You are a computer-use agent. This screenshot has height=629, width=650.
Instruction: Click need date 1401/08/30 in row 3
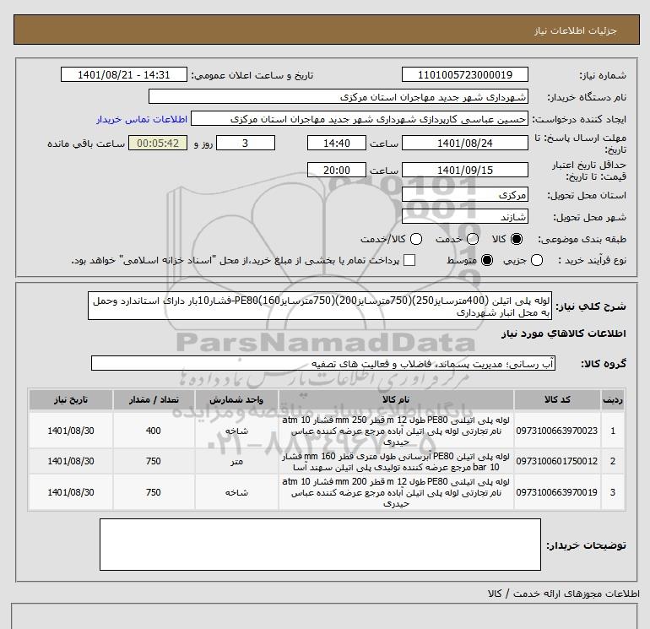[x=70, y=492]
